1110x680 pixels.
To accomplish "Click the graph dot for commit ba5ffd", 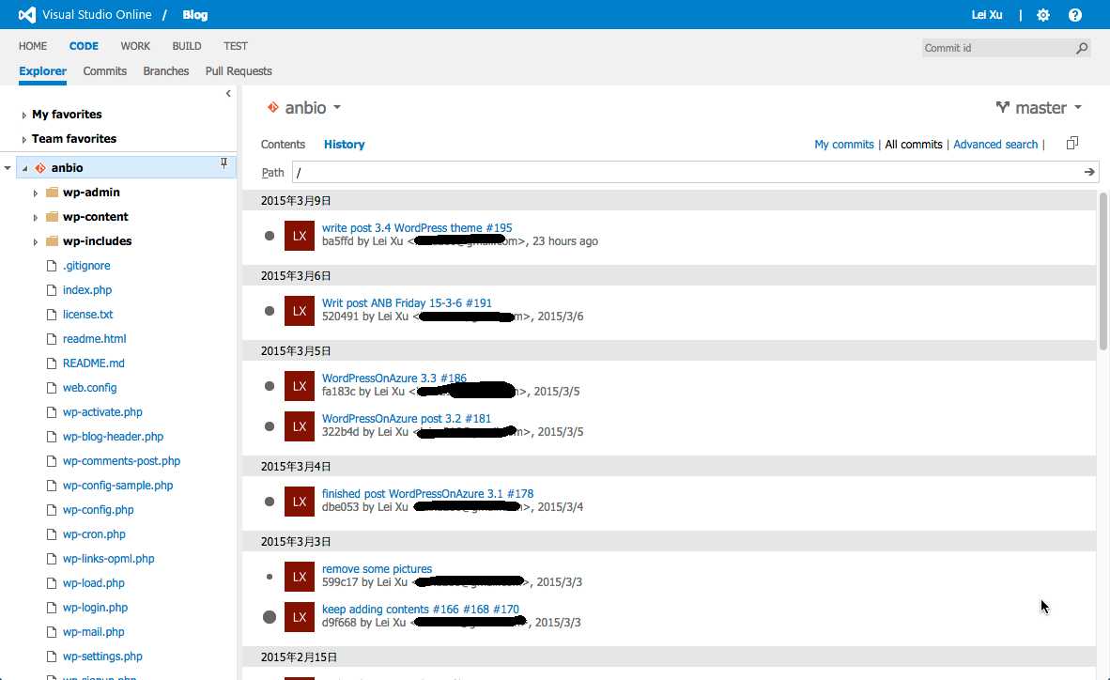I will click(269, 236).
